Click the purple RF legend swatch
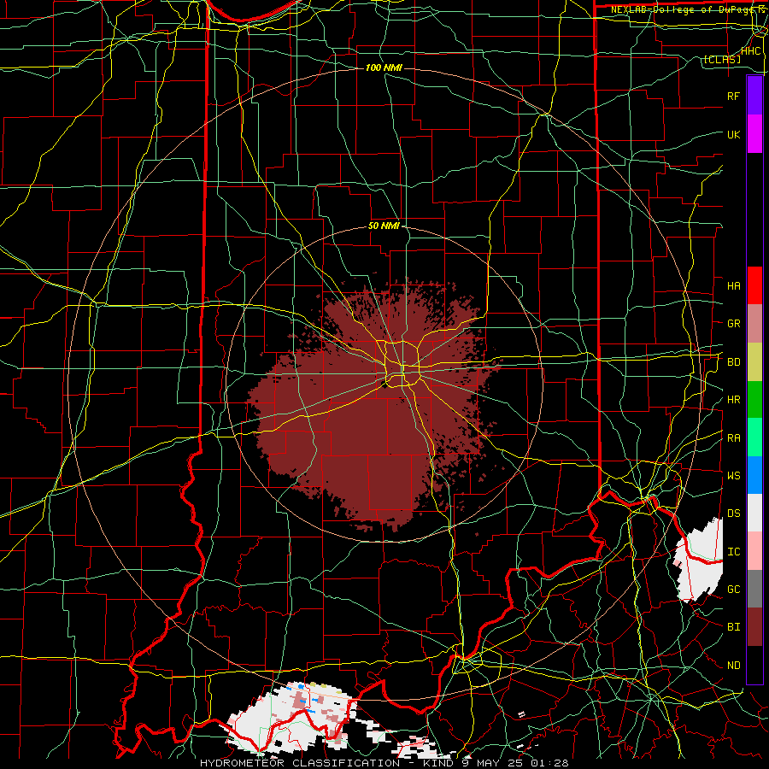 pyautogui.click(x=754, y=96)
